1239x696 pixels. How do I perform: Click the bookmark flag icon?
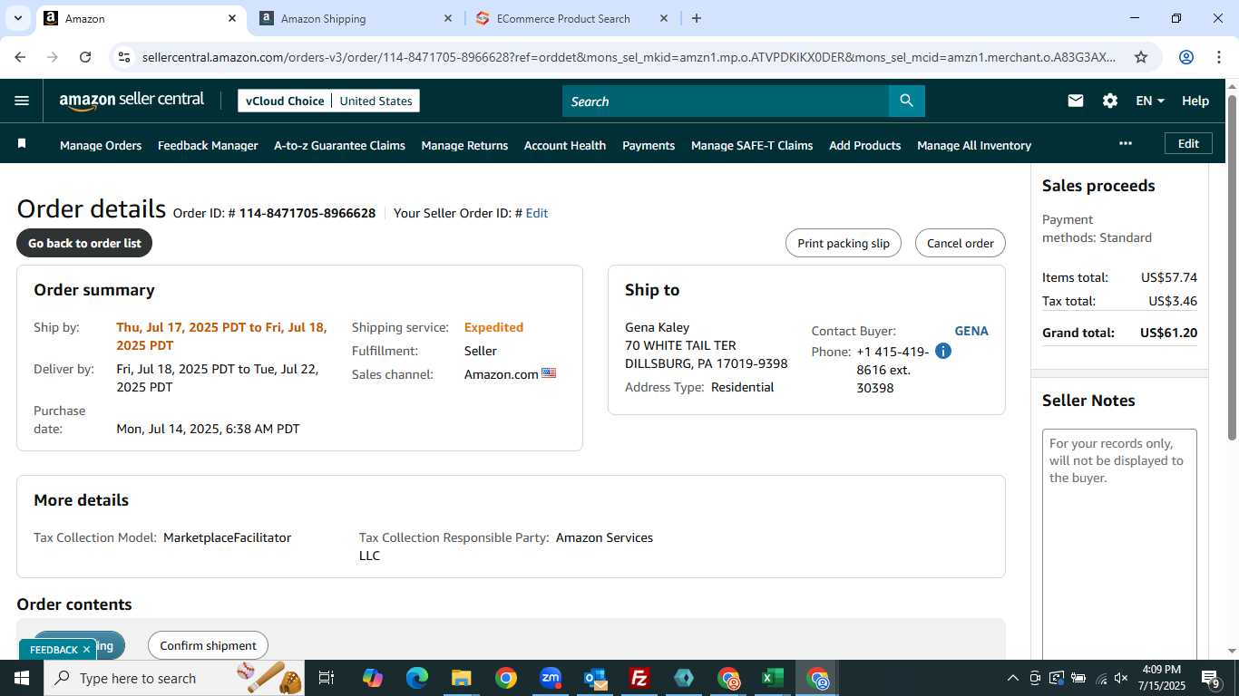coord(22,144)
